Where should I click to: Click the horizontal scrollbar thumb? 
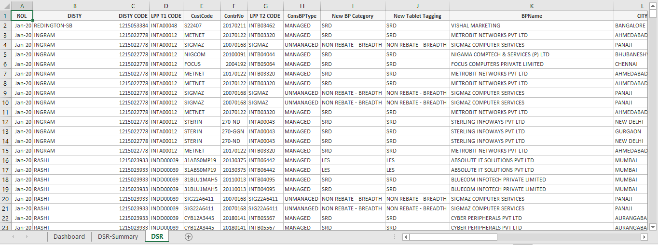point(453,237)
